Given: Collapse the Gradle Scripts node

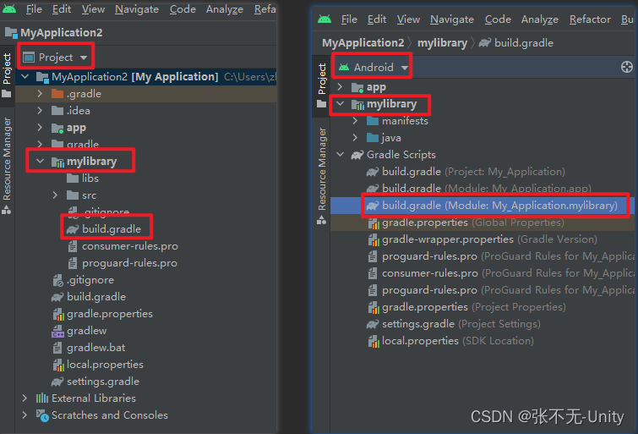Looking at the screenshot, I should tap(341, 155).
